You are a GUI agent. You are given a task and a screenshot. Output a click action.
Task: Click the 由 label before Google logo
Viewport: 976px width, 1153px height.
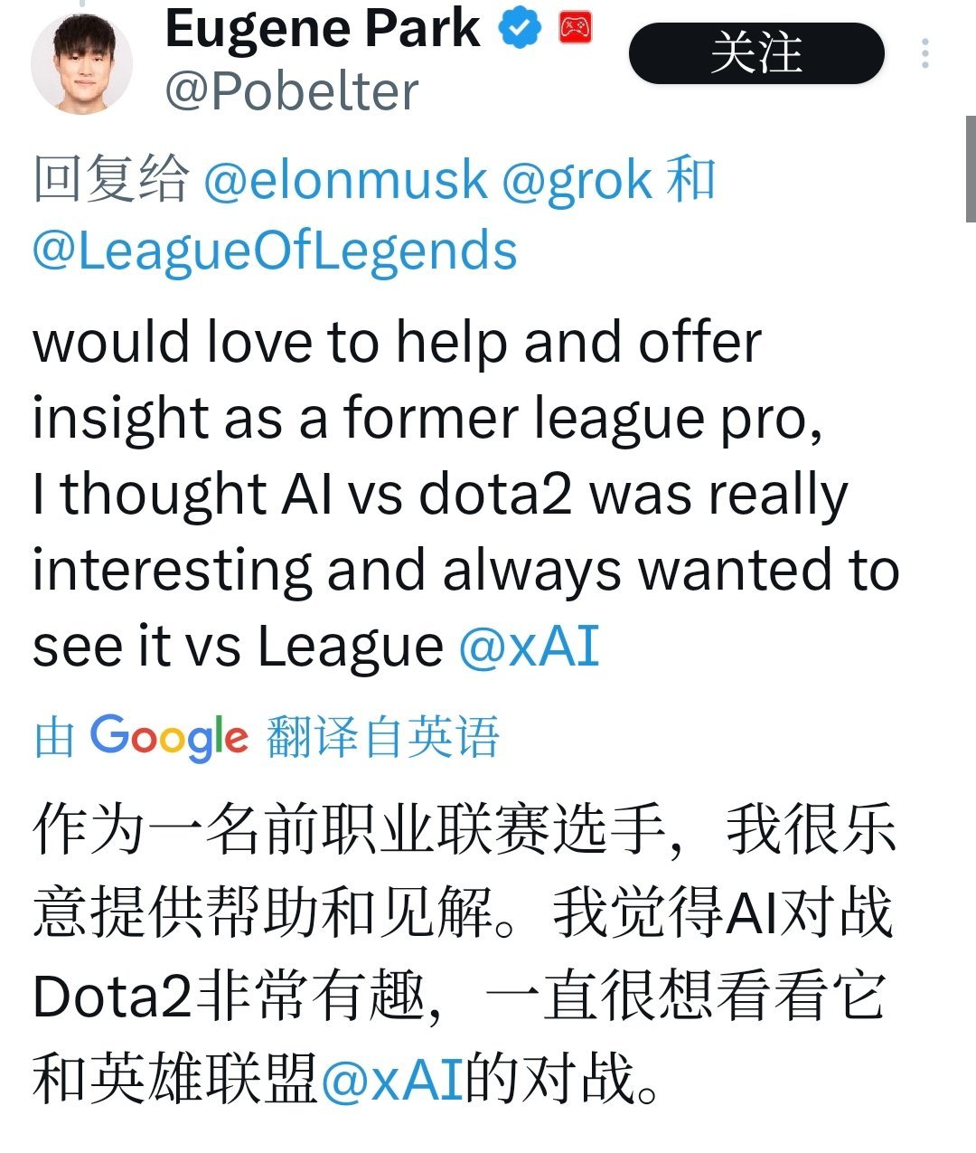53,738
